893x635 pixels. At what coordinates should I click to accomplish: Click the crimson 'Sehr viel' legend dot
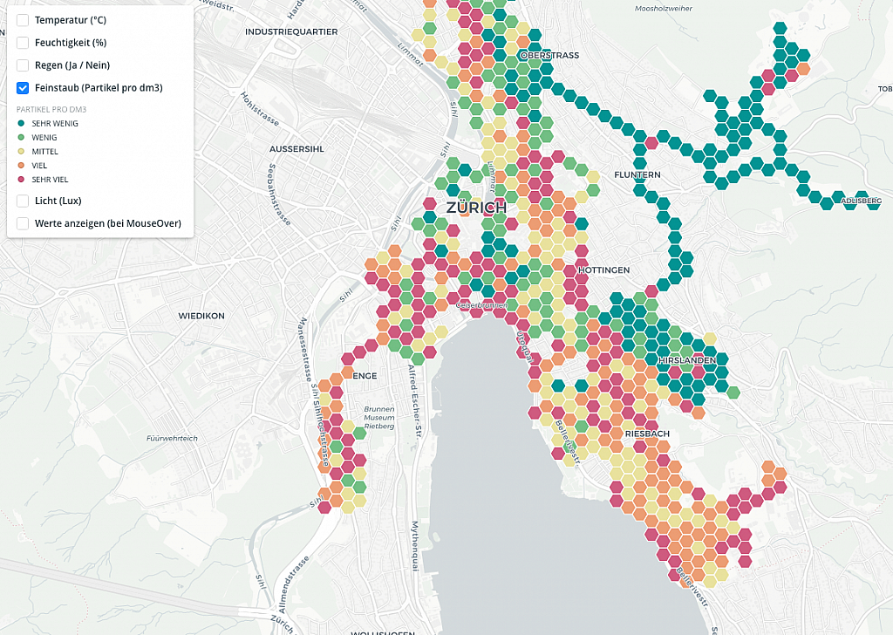pyautogui.click(x=21, y=180)
